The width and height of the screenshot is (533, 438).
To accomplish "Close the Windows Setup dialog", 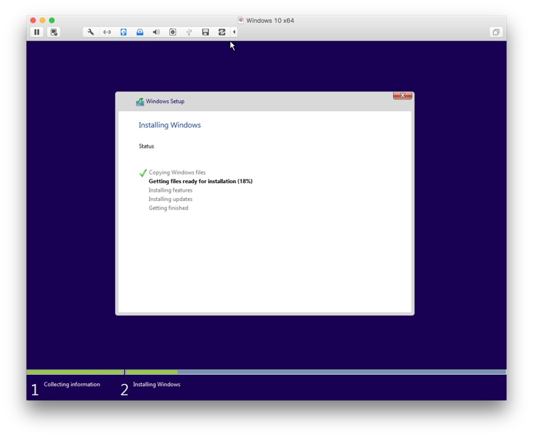I will (402, 95).
